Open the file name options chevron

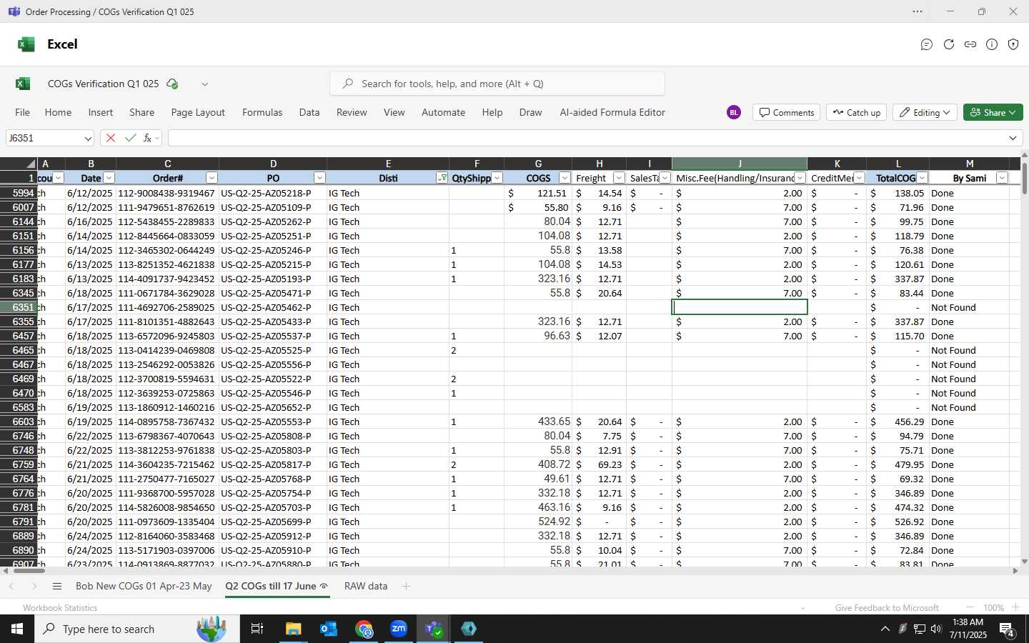click(204, 84)
